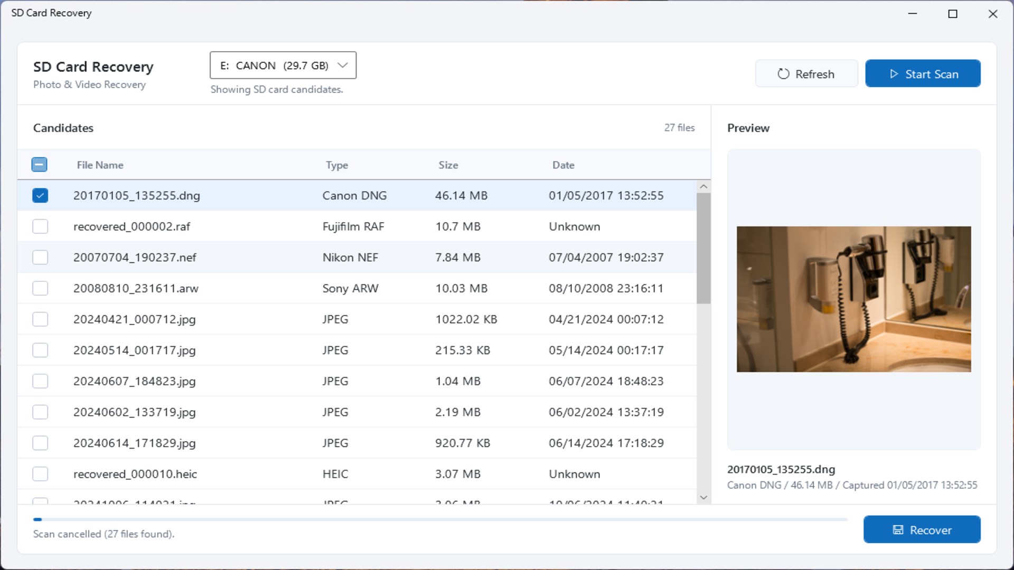Check the 20070704_190237.nef checkbox
The width and height of the screenshot is (1014, 570).
(40, 257)
